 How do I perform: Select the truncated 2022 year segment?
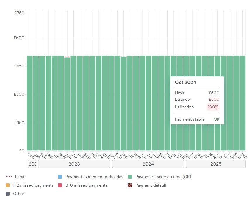coord(32,164)
